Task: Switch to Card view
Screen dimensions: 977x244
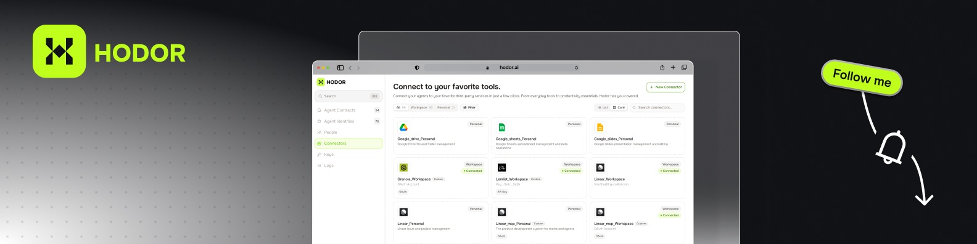Action: click(619, 107)
